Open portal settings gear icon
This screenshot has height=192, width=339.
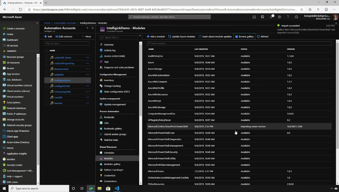point(280,17)
